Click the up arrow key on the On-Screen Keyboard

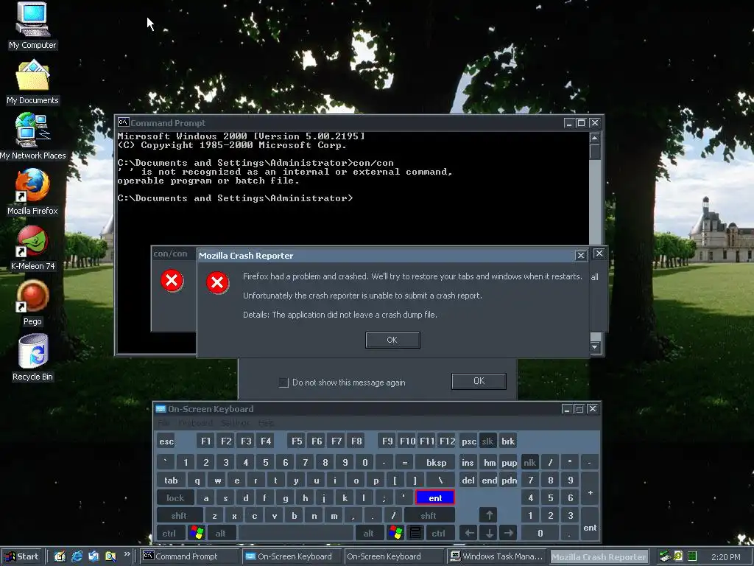489,515
